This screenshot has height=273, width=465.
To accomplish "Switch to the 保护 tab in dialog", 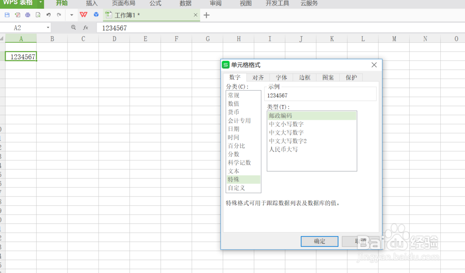I will pyautogui.click(x=351, y=78).
